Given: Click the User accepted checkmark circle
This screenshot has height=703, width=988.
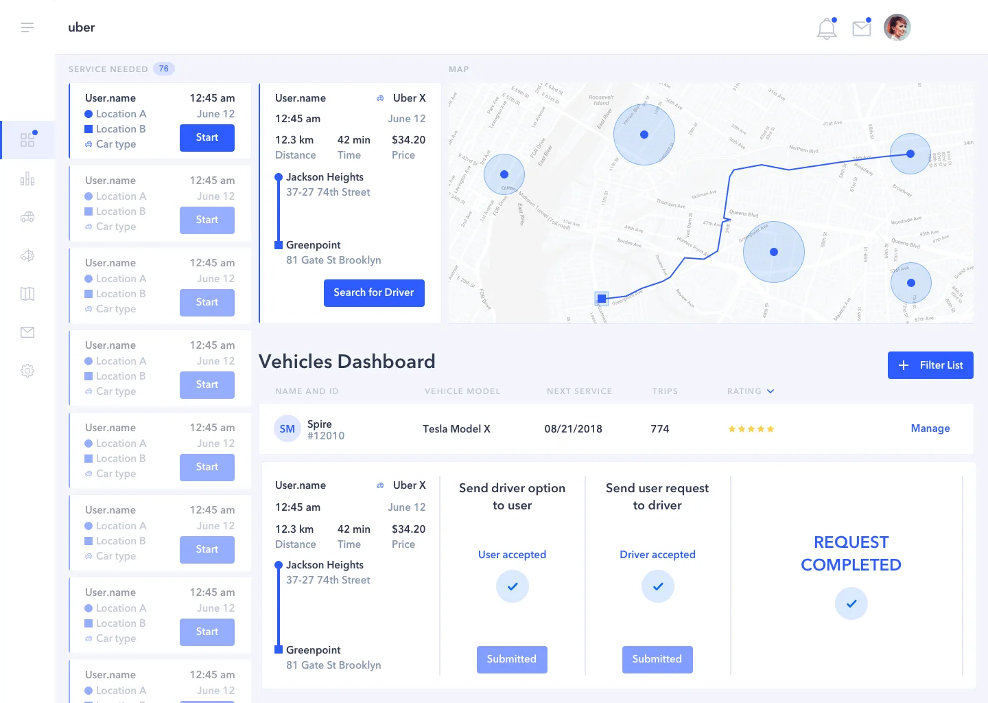Looking at the screenshot, I should (x=513, y=586).
